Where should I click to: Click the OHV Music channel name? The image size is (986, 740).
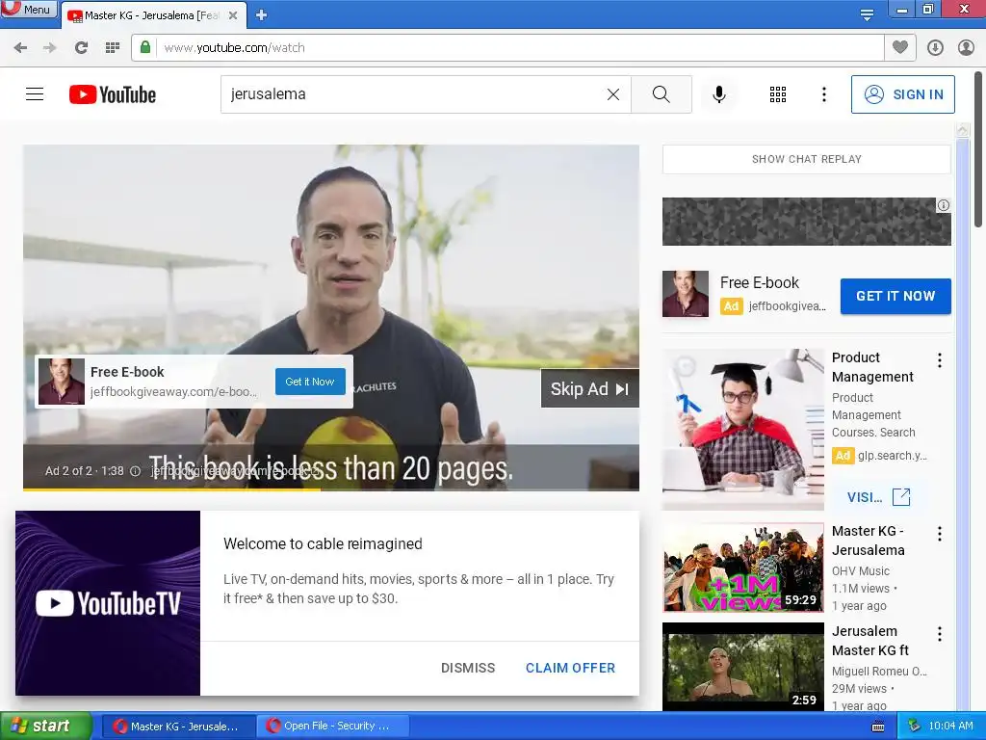860,570
